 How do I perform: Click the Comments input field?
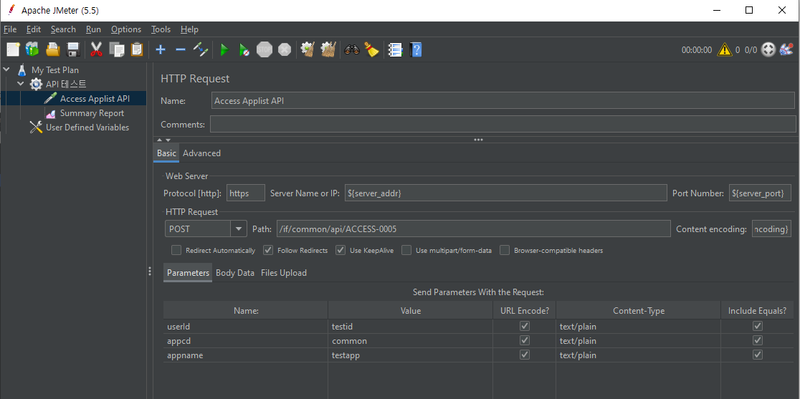503,124
